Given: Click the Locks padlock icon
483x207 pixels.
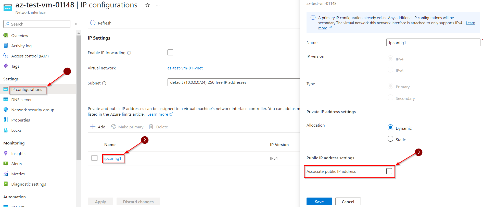Looking at the screenshot, I should point(6,130).
